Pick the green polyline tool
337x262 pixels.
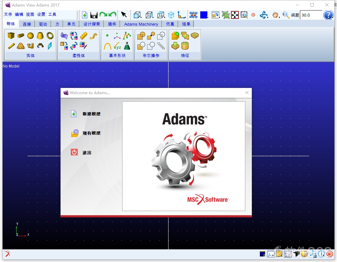pyautogui.click(x=127, y=35)
